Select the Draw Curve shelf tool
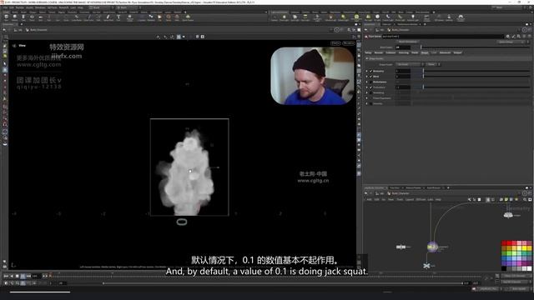 pos(88,17)
